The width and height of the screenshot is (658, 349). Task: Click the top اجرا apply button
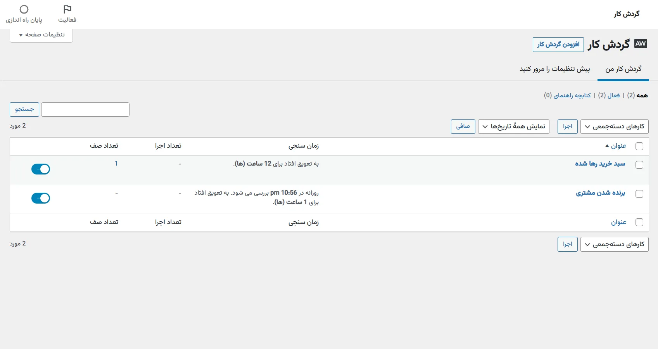tap(568, 126)
